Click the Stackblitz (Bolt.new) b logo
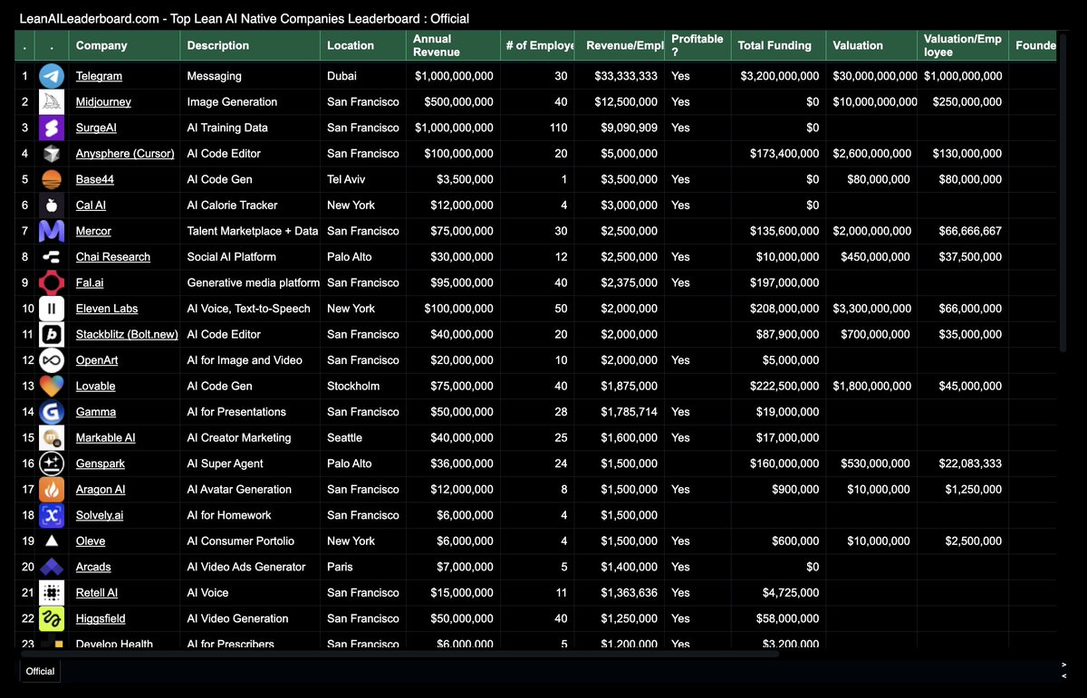The image size is (1087, 698). pos(52,334)
